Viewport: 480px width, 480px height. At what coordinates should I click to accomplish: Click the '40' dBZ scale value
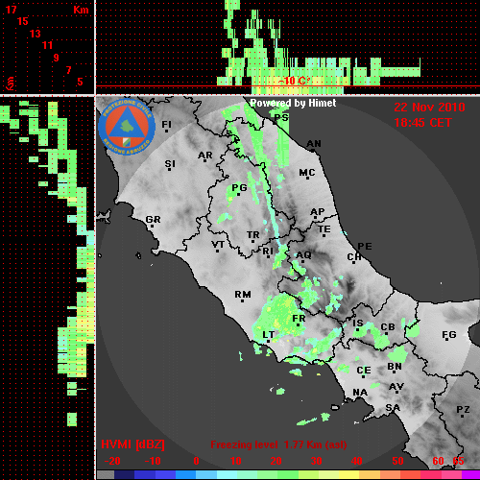[x=357, y=461]
